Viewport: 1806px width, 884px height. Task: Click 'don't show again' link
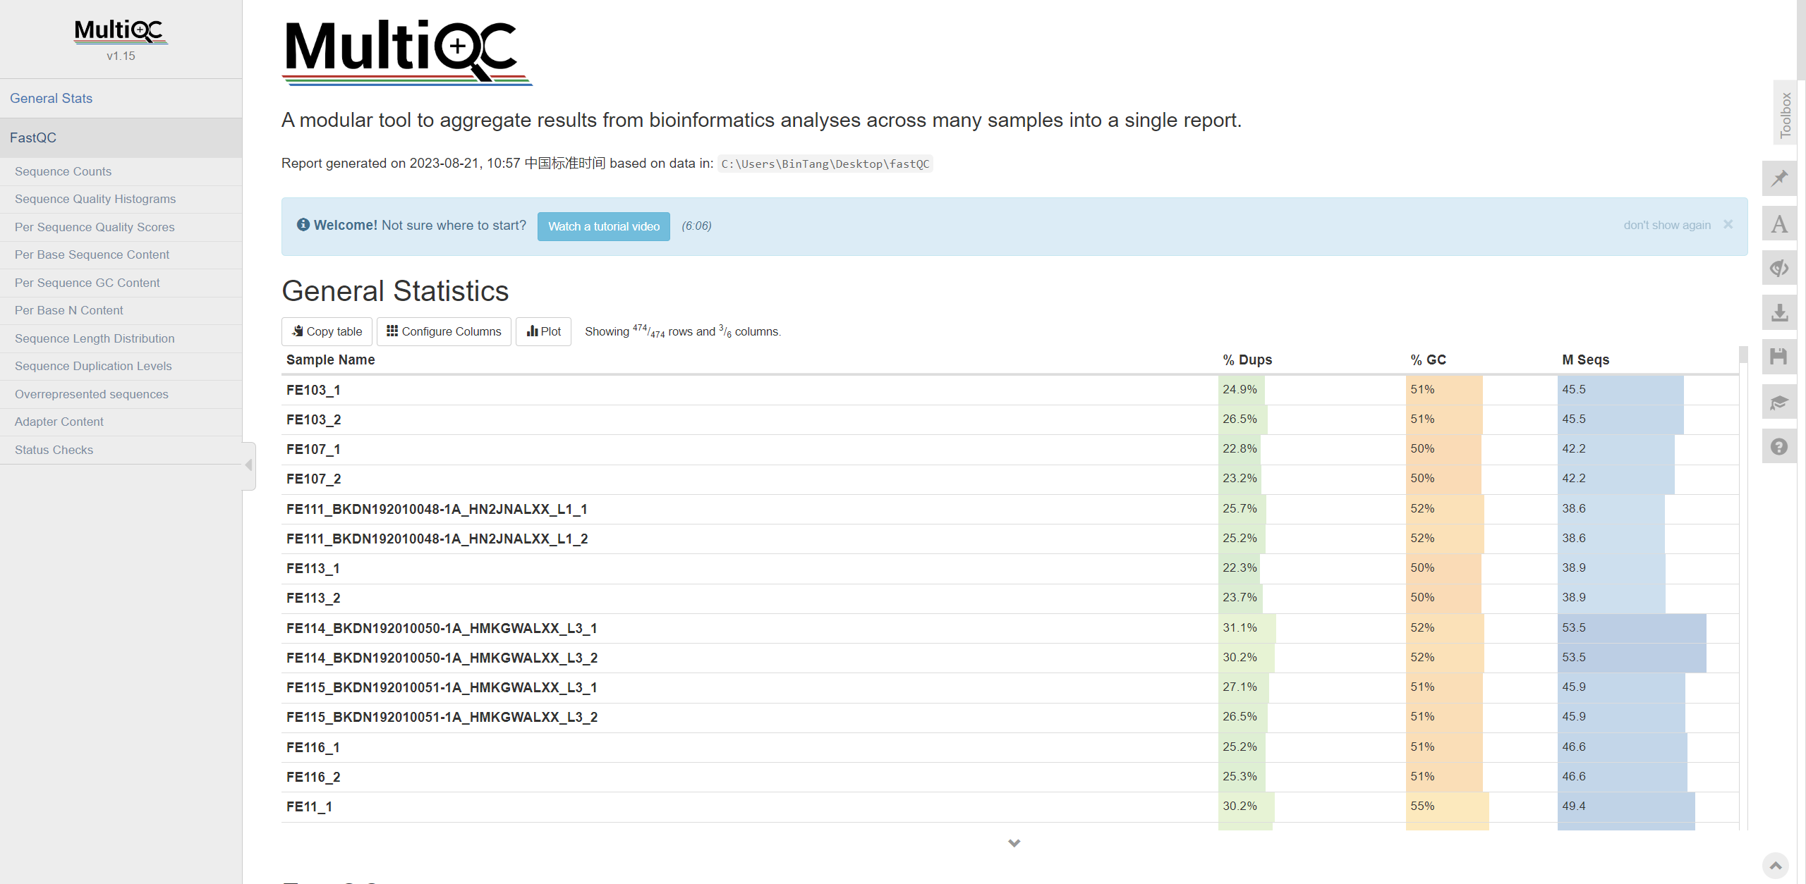(x=1666, y=225)
